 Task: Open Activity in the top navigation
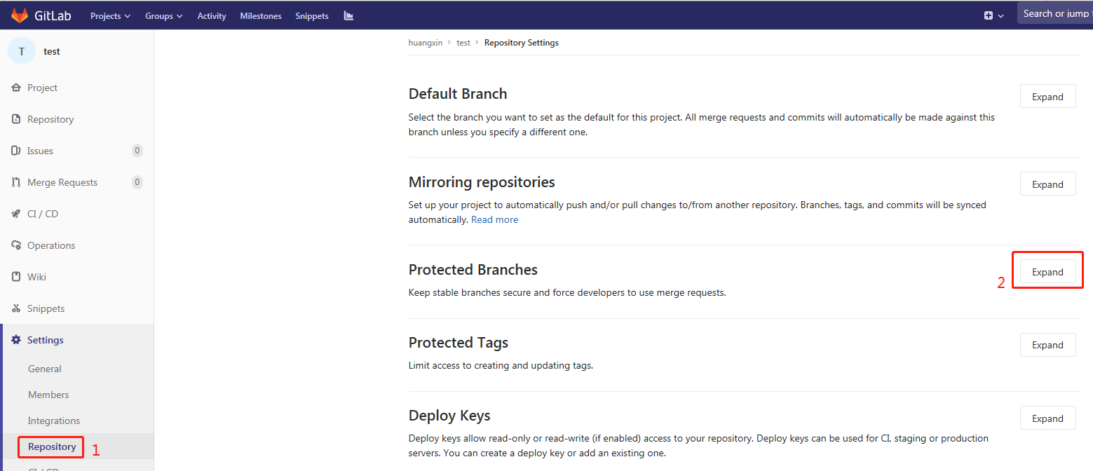coord(212,15)
